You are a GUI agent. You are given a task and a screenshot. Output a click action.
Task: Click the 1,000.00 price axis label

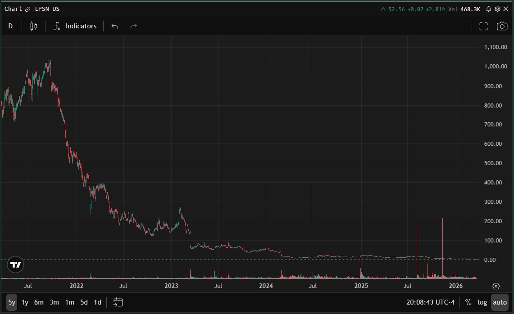click(x=496, y=67)
